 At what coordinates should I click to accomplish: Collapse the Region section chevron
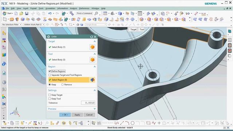pyautogui.click(x=95, y=67)
